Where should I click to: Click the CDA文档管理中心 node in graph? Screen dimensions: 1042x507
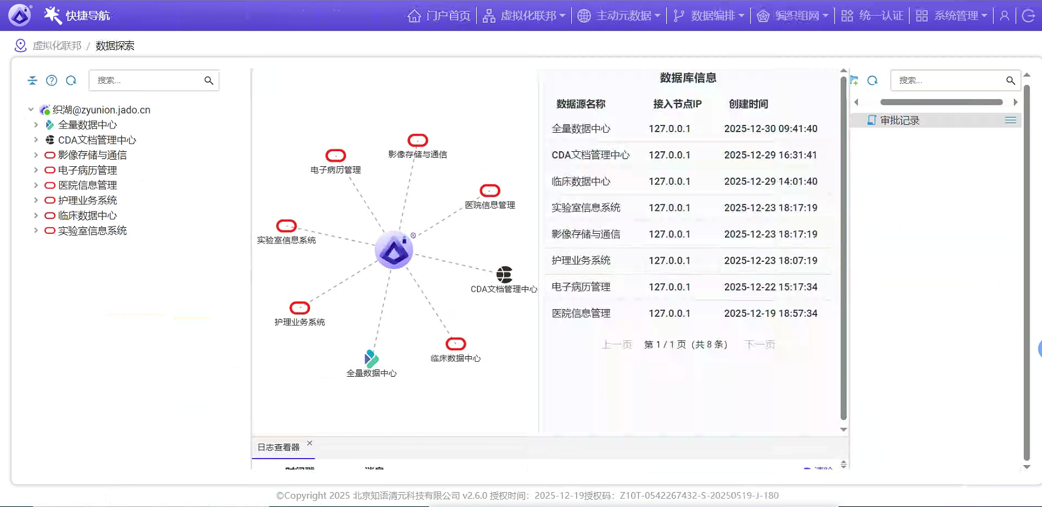point(504,274)
